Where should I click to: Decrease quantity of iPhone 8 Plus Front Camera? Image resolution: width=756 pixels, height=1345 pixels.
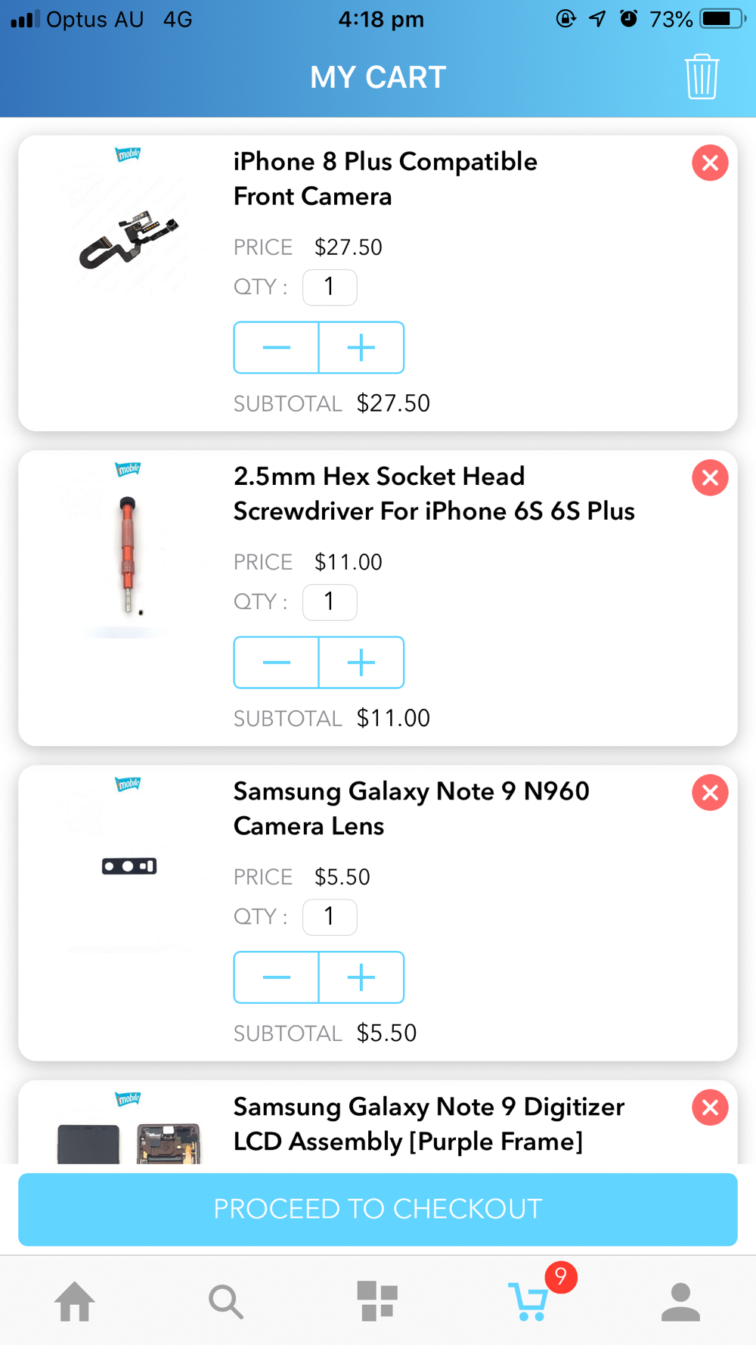[x=277, y=348]
